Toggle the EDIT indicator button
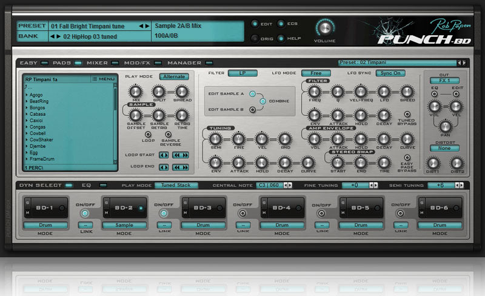The height and width of the screenshot is (296, 485). click(255, 24)
